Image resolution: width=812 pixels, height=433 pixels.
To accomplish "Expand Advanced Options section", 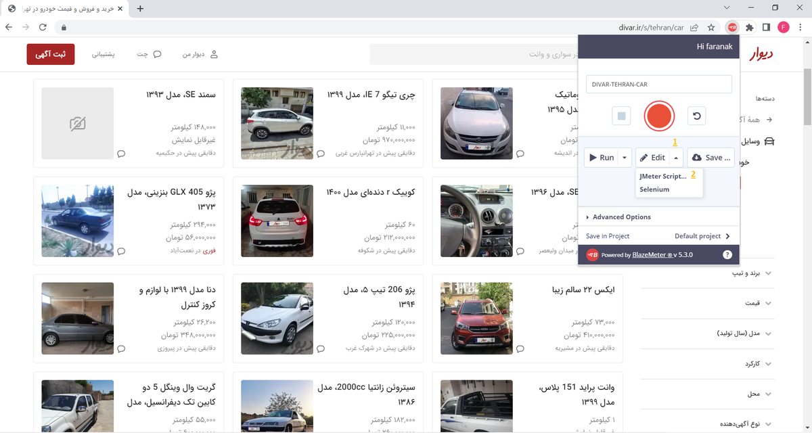I will [x=618, y=217].
